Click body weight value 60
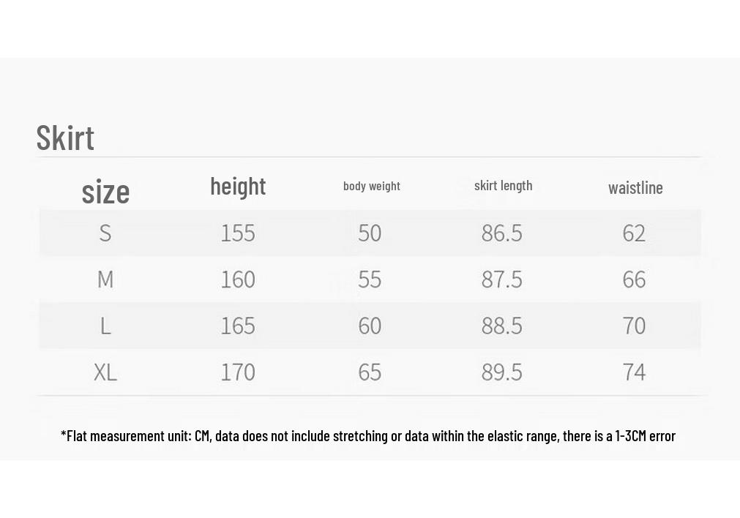This screenshot has width=740, height=518. pos(370,326)
